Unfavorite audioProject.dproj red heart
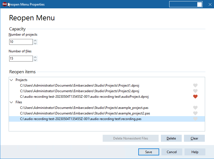214x159 pixels. point(195,97)
